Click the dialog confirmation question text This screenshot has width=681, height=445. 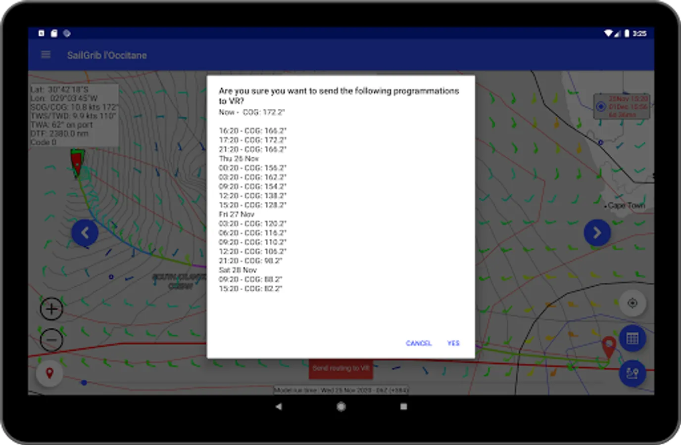point(339,95)
